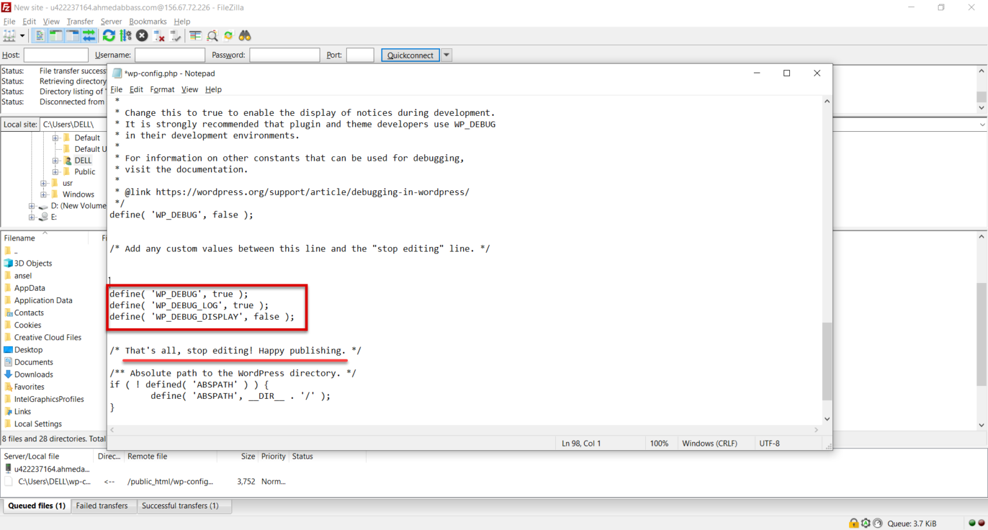The width and height of the screenshot is (988, 530).
Task: Open the Transfer menu in FileZilla
Action: pos(80,21)
